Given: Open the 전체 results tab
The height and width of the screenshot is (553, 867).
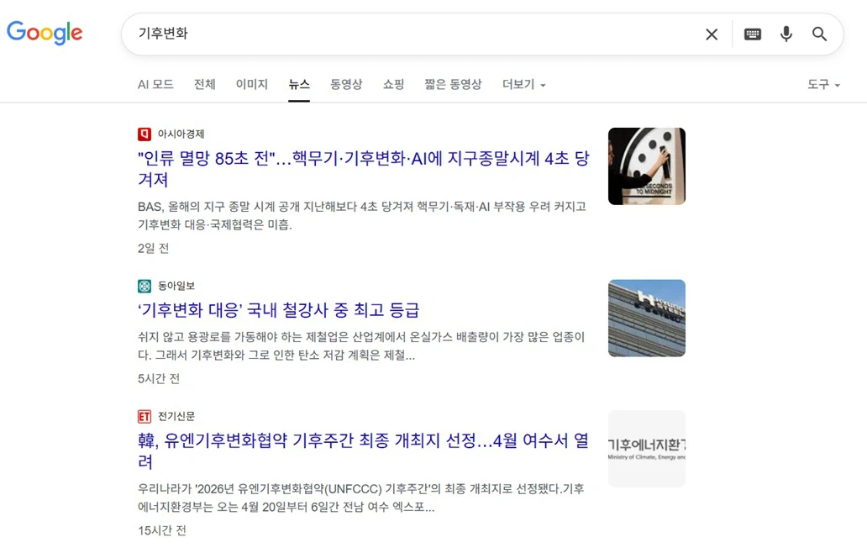Looking at the screenshot, I should point(204,84).
